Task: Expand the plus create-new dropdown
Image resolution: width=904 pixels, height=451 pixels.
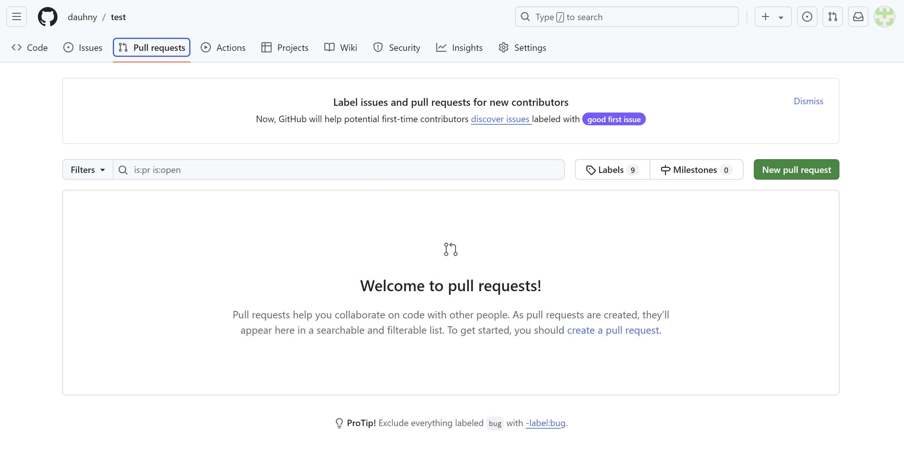Action: tap(773, 17)
